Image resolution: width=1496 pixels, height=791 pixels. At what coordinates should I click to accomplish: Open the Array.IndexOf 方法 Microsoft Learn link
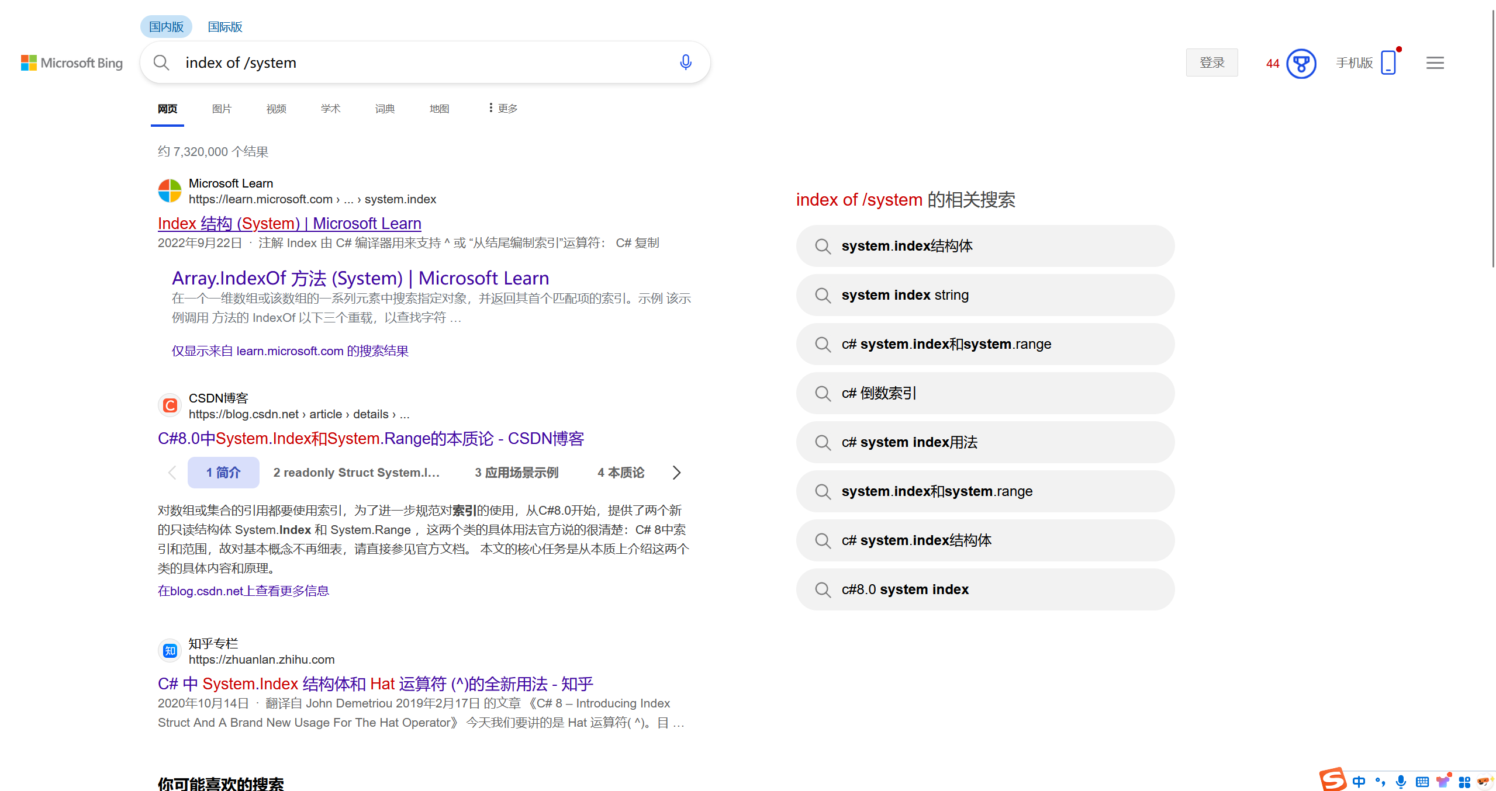point(360,278)
